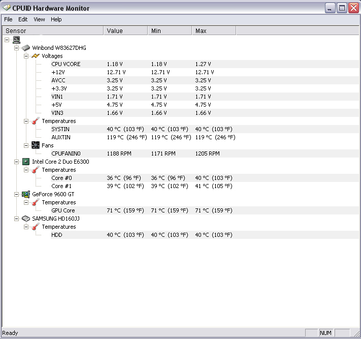Collapse Temperatures under Intel Core 2 Duo
The width and height of the screenshot is (361, 339).
(26, 170)
